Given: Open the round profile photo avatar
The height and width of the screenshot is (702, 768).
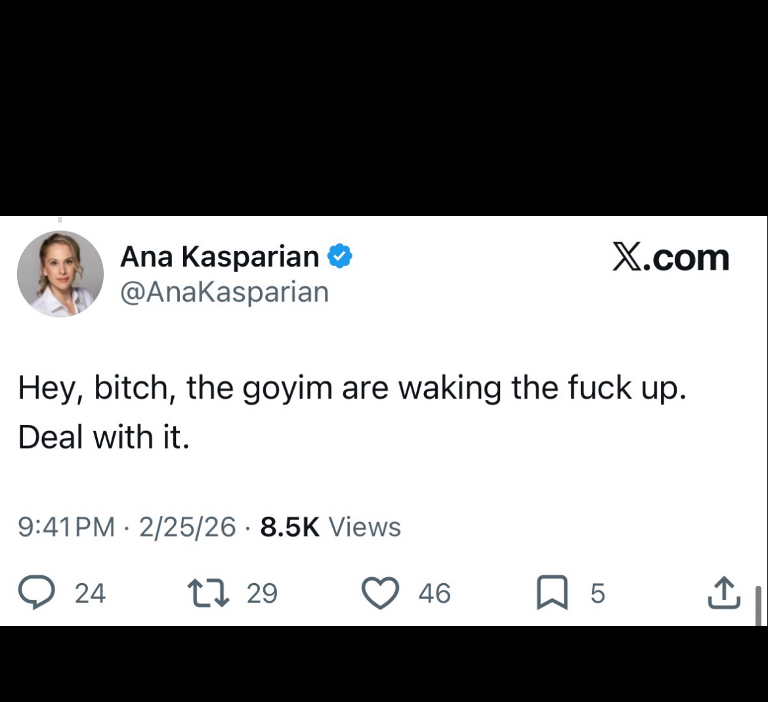Looking at the screenshot, I should [60, 274].
